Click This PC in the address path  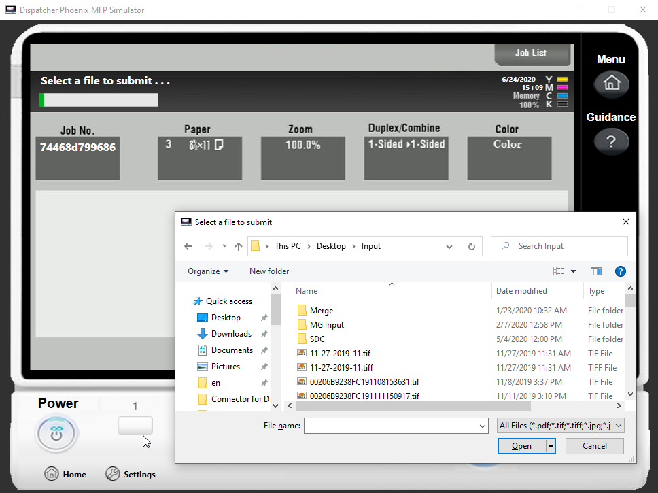pyautogui.click(x=288, y=246)
